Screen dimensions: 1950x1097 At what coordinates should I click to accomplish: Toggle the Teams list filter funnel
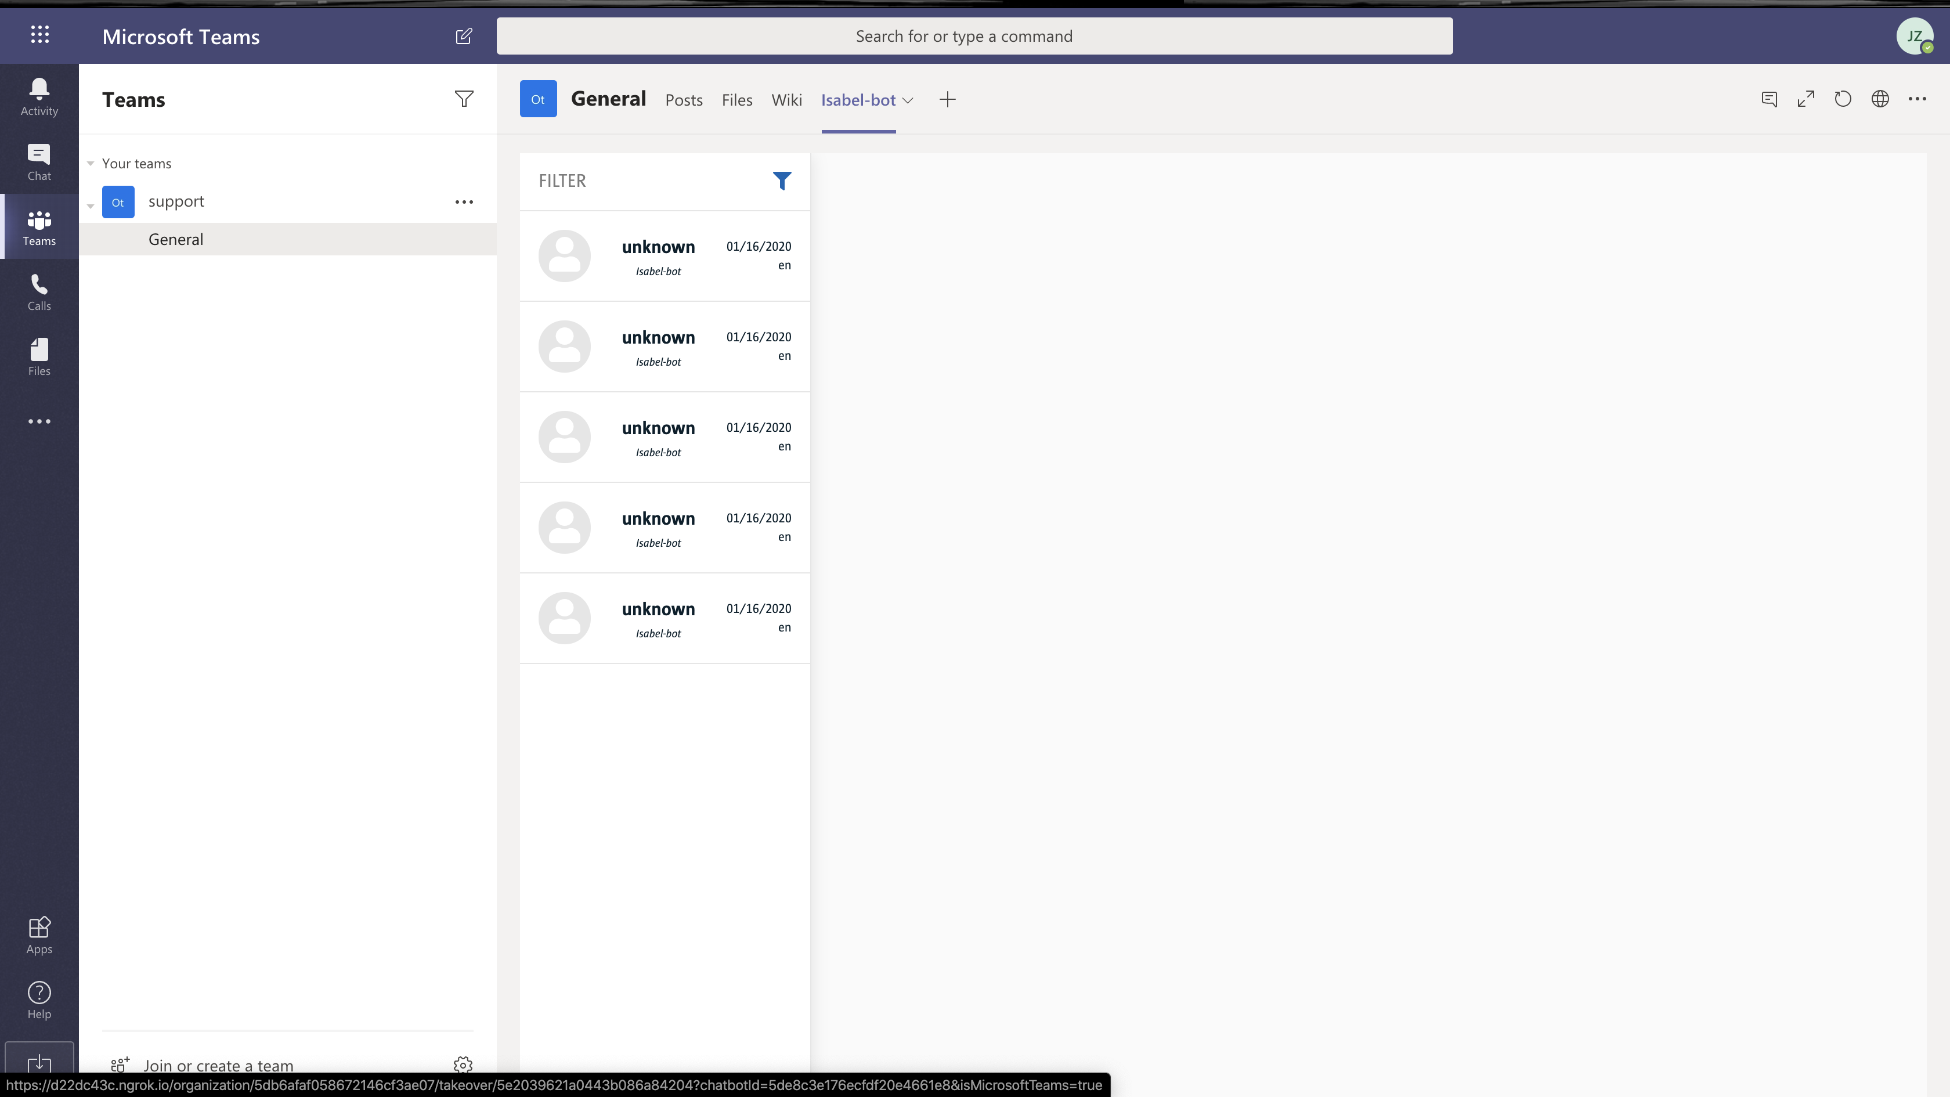(x=464, y=99)
